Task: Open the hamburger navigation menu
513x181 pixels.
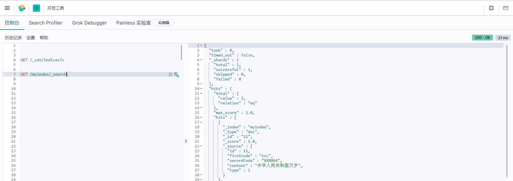Action: [7, 8]
